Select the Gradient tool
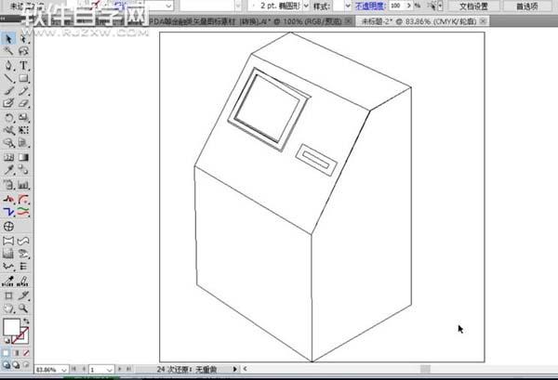Image resolution: width=558 pixels, height=380 pixels. 23,157
